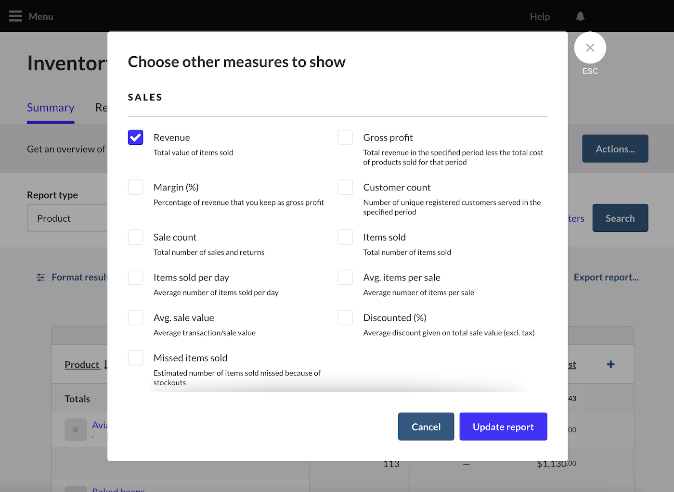Open the Export report... menu

[x=606, y=278]
